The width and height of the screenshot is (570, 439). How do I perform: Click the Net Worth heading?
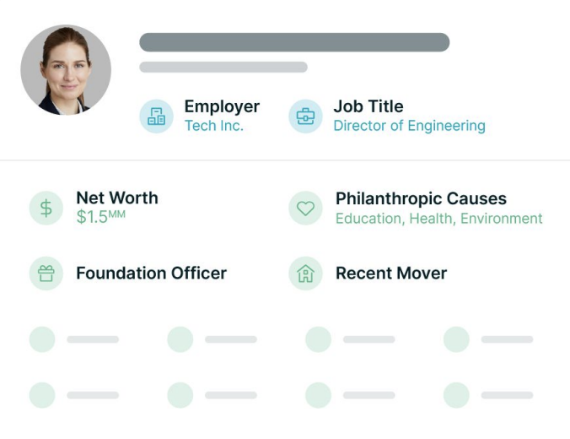point(116,198)
